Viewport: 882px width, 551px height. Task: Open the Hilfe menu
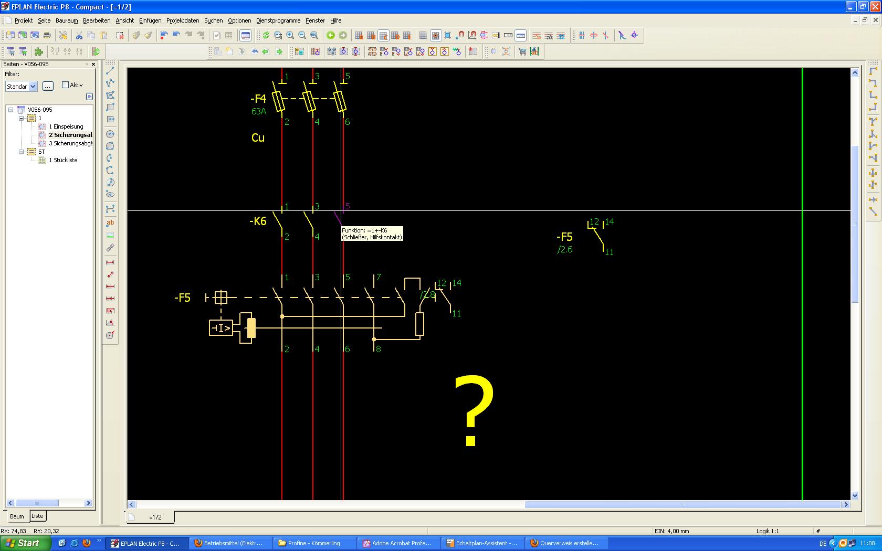[336, 20]
